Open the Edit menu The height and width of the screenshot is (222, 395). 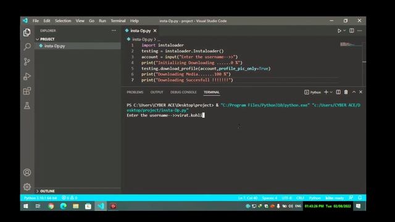coord(47,20)
